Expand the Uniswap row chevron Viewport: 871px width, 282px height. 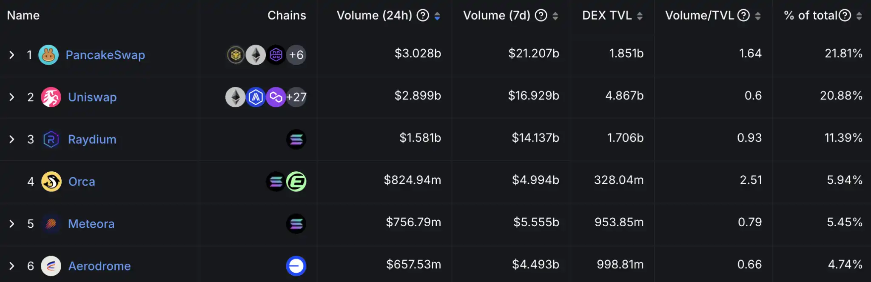[x=12, y=97]
